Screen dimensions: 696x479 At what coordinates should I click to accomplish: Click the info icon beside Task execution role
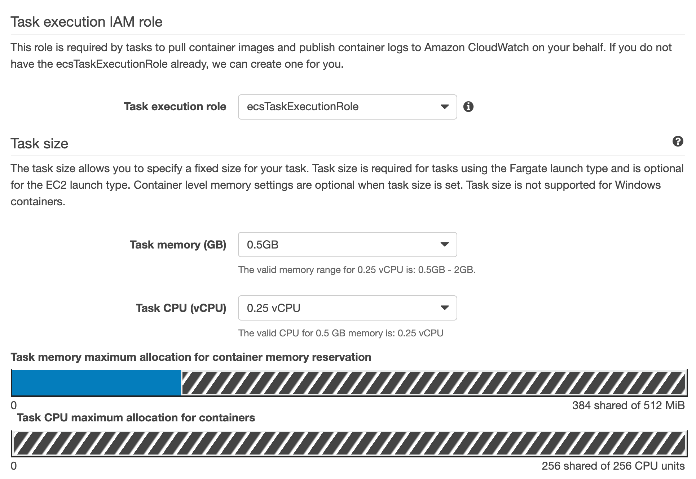[x=468, y=107]
